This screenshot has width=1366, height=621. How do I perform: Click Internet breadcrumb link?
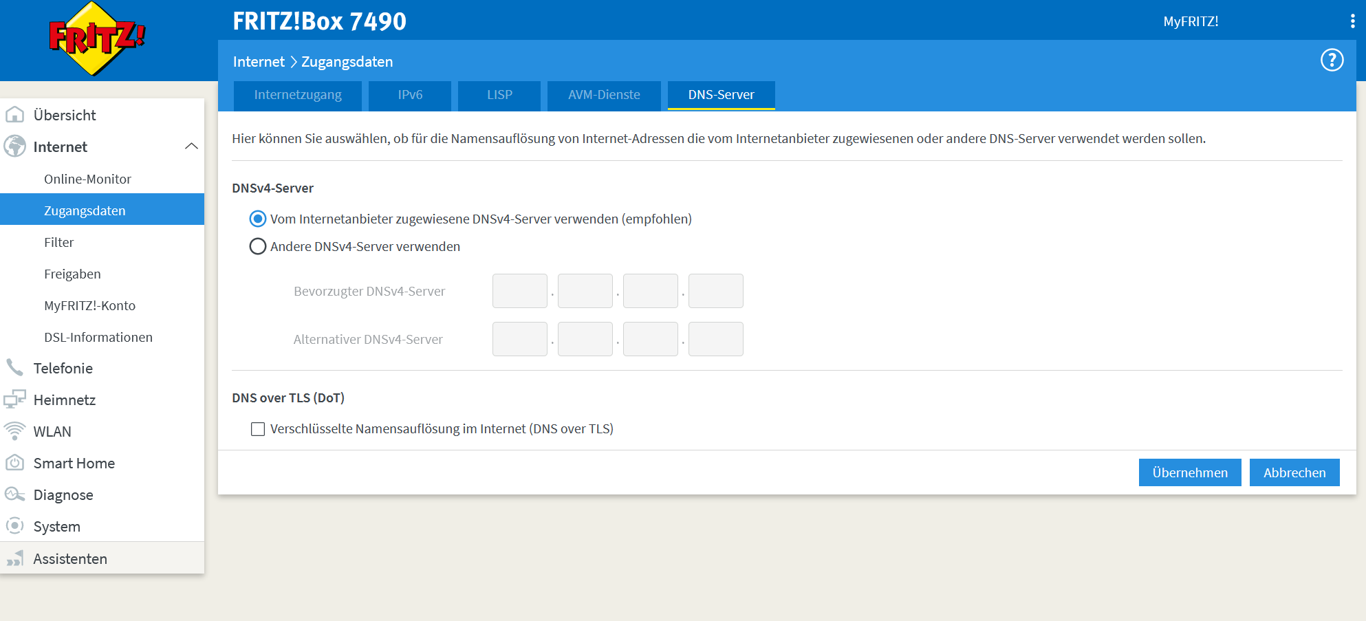[x=259, y=62]
